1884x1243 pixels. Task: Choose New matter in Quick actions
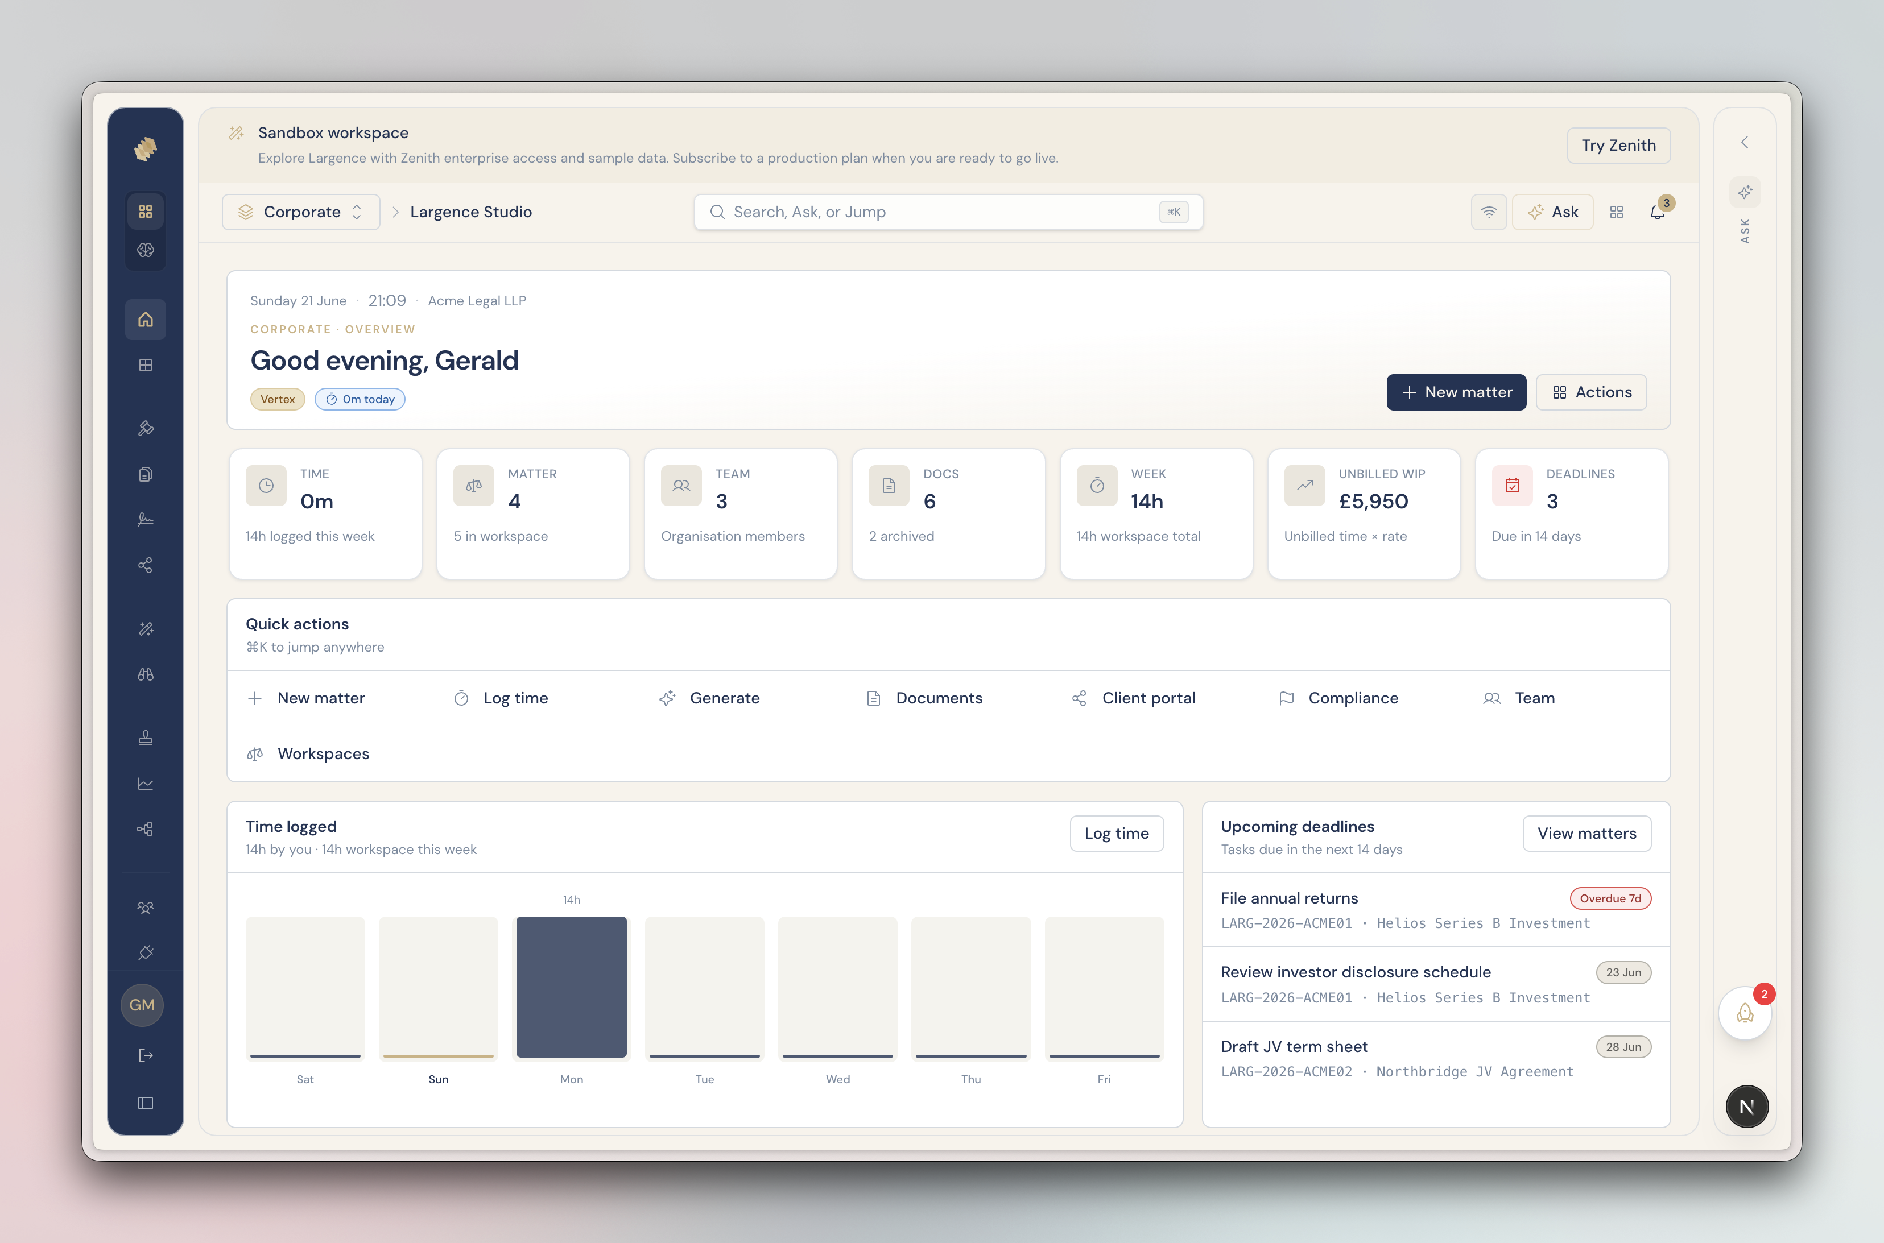306,698
